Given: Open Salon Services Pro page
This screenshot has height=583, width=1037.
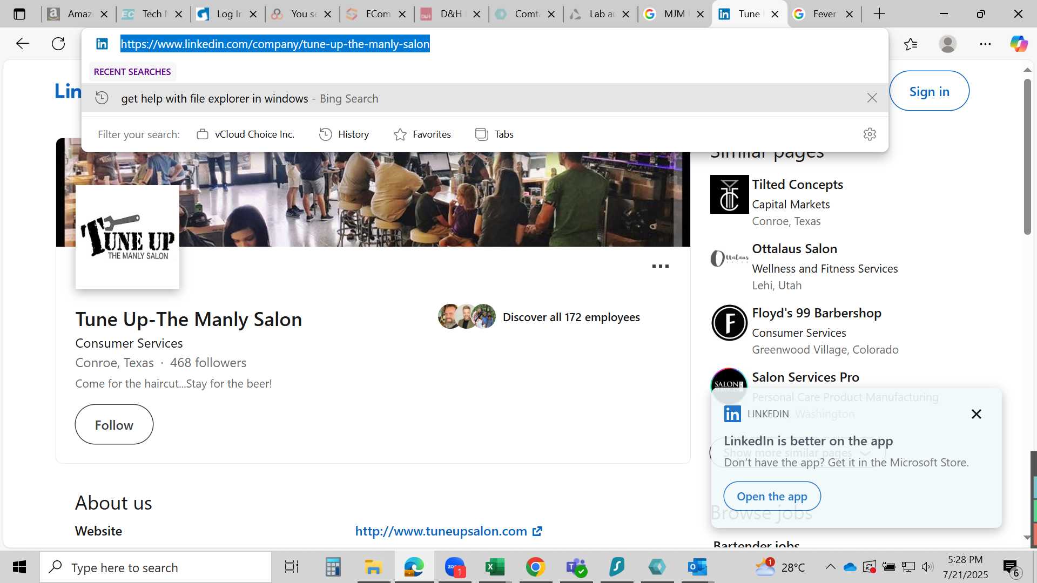Looking at the screenshot, I should (805, 377).
